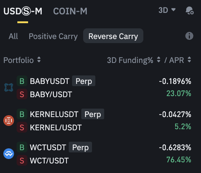Select the Positive Carry filter
Viewport: 201px width, 173px height.
coord(53,36)
